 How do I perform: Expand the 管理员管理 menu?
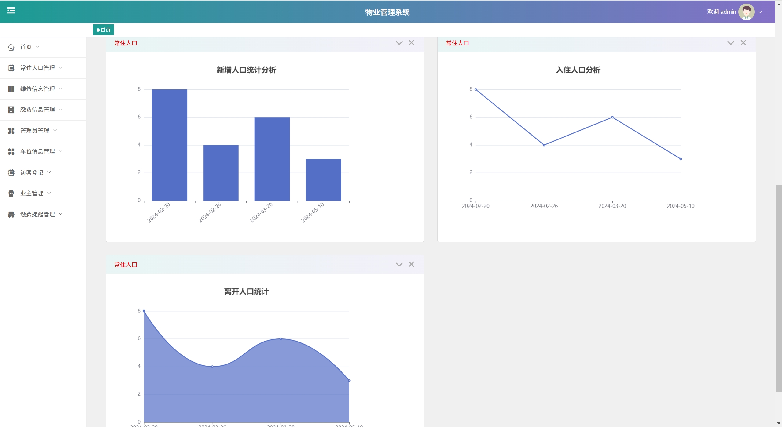pos(35,131)
